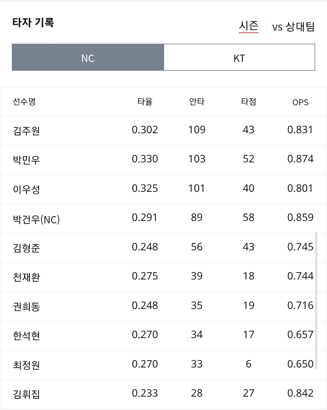Click the 선수명 column header

(24, 102)
